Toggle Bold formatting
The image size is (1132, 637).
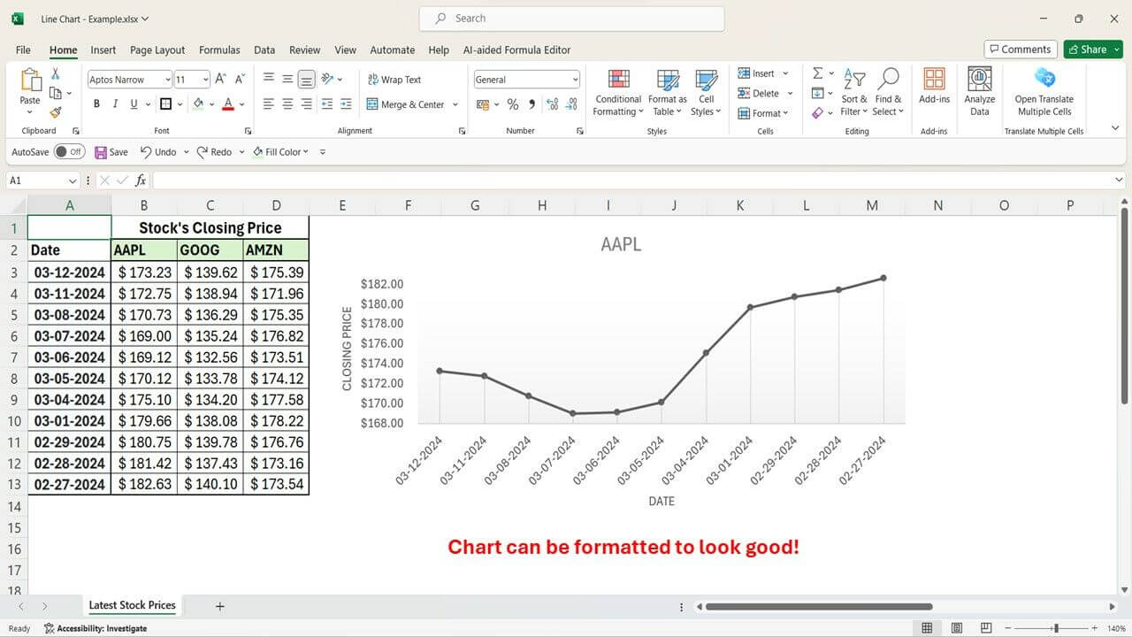(x=96, y=104)
